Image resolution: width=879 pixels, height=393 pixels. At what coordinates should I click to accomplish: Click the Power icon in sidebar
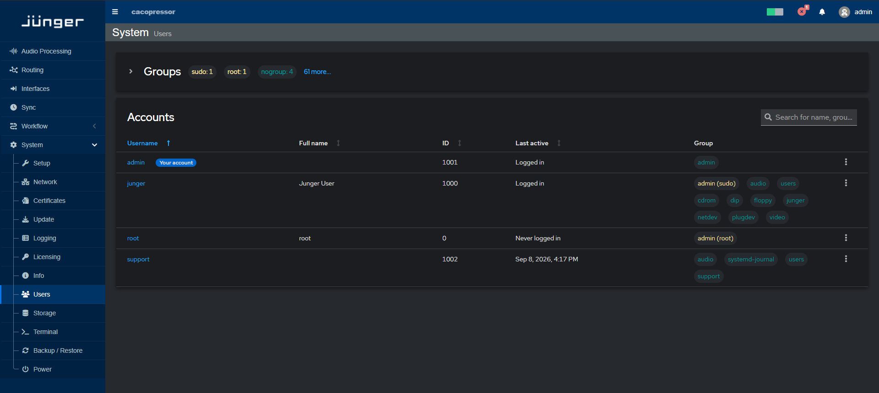26,369
